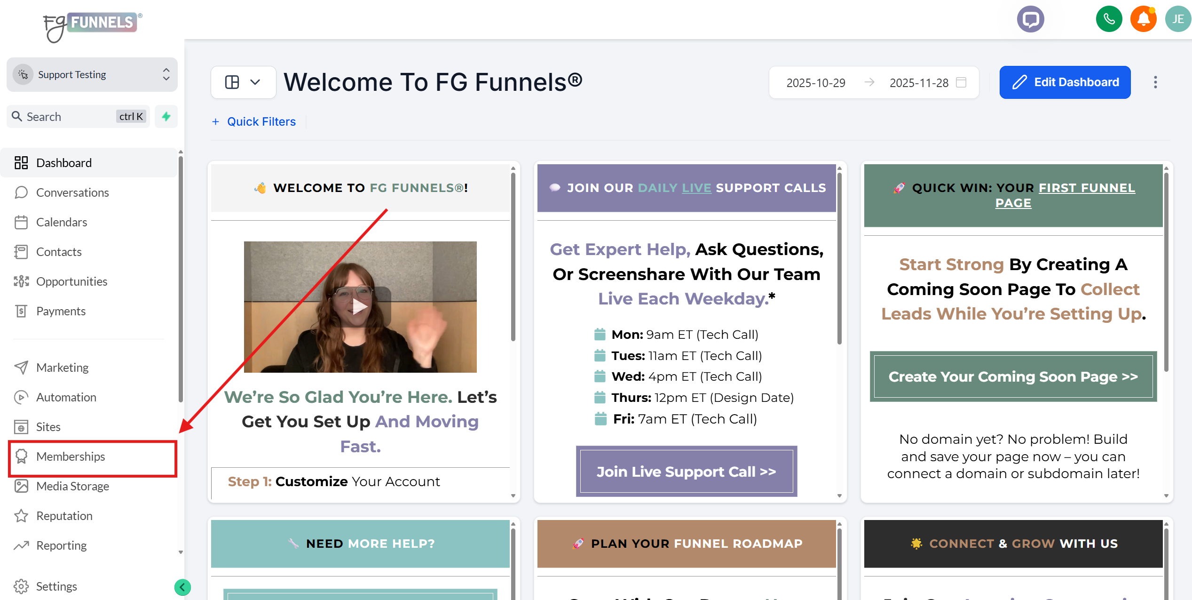Image resolution: width=1192 pixels, height=600 pixels.
Task: Expand the Support Testing account switcher
Action: click(92, 74)
